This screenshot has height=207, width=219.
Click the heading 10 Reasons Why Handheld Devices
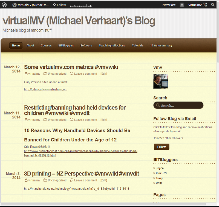[77, 135]
